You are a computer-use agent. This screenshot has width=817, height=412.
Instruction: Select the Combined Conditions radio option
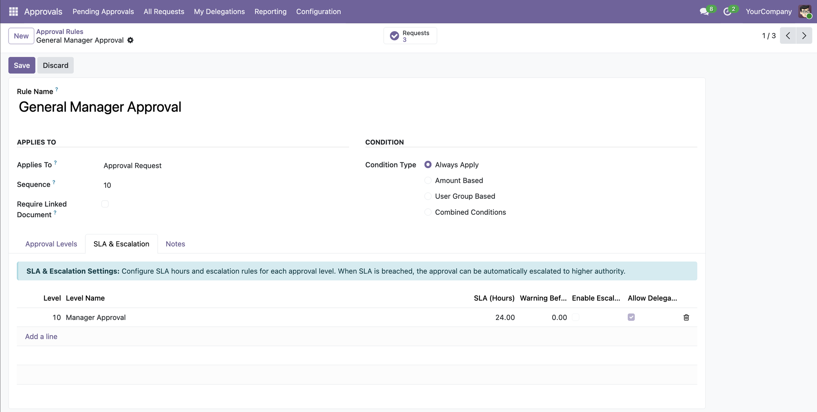pos(428,212)
